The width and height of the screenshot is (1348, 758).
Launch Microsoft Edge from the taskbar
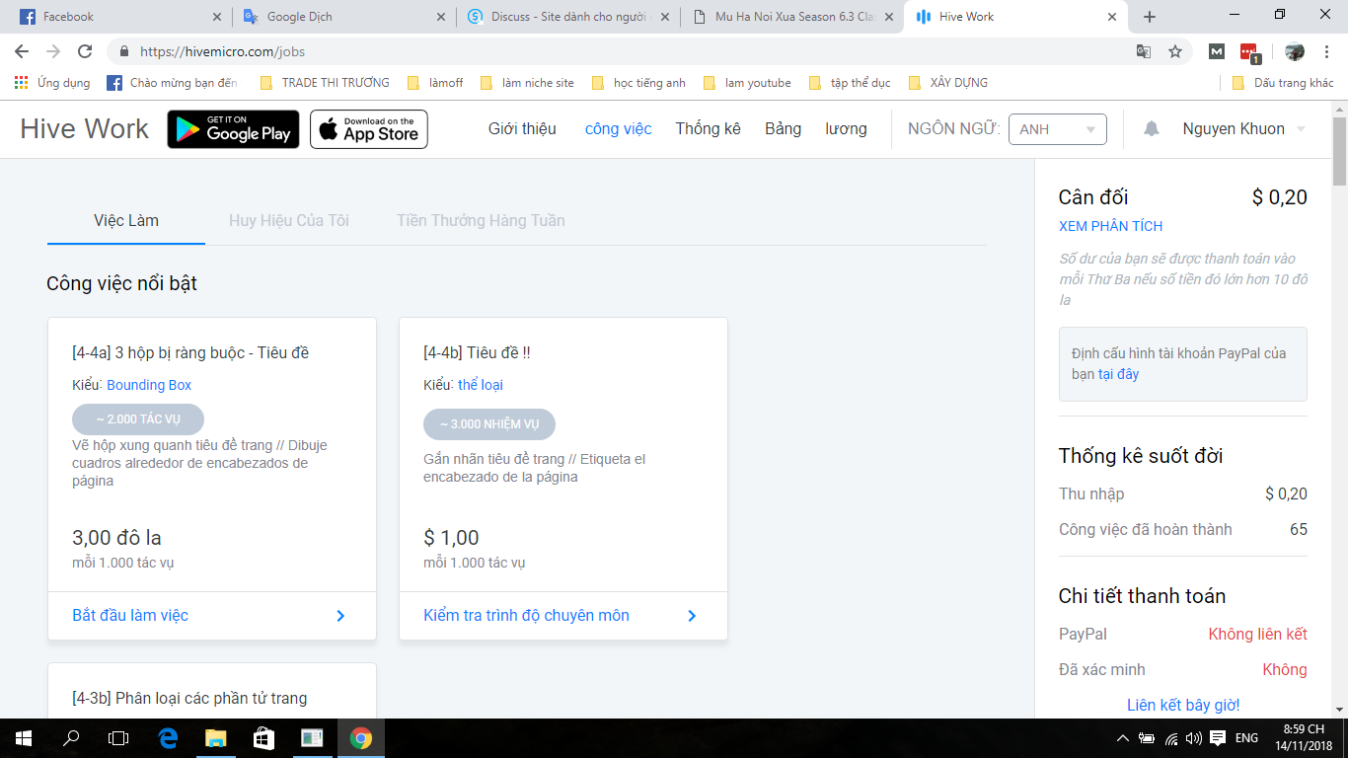point(168,738)
